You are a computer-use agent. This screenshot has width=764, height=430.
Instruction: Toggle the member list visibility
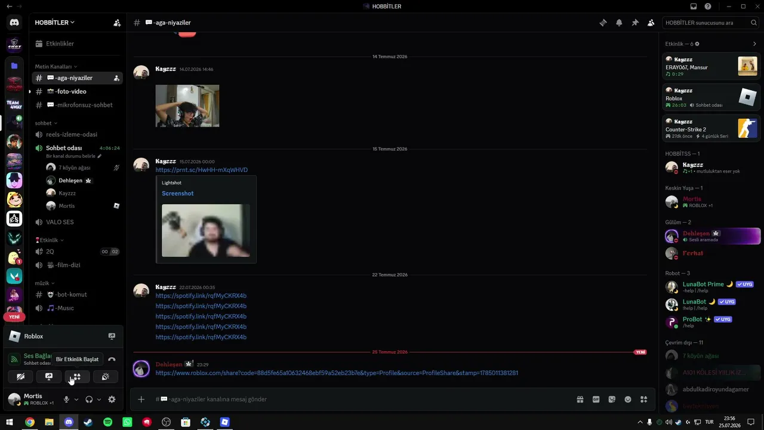pos(651,23)
